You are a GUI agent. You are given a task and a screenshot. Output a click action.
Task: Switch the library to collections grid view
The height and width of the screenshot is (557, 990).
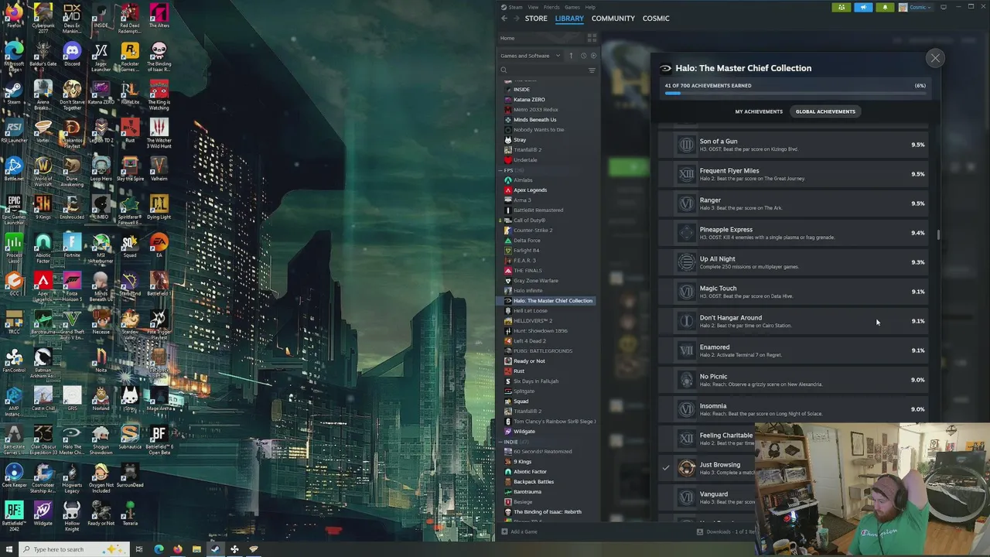click(592, 38)
